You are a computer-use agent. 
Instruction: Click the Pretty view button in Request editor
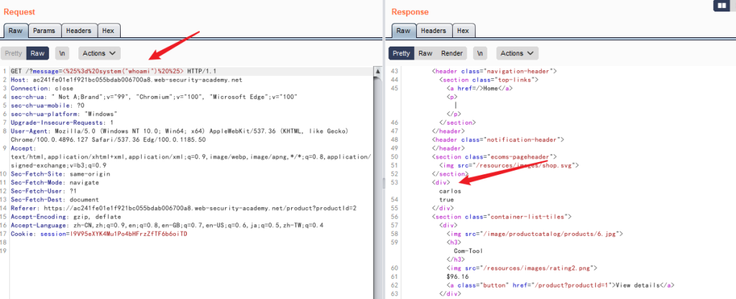pyautogui.click(x=14, y=53)
